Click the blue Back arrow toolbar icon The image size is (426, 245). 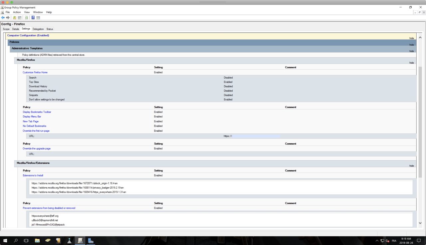tap(3, 18)
